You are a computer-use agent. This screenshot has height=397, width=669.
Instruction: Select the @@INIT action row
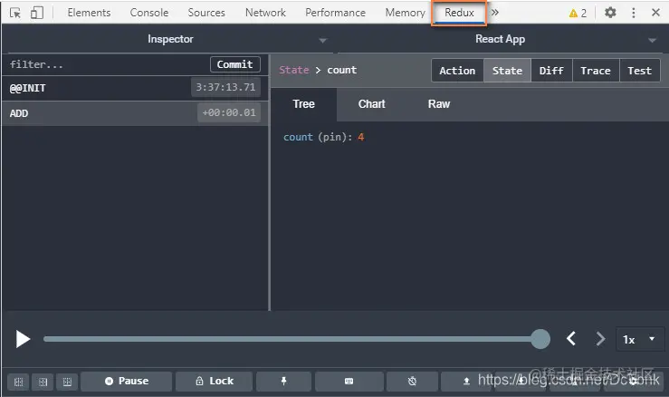(x=135, y=88)
